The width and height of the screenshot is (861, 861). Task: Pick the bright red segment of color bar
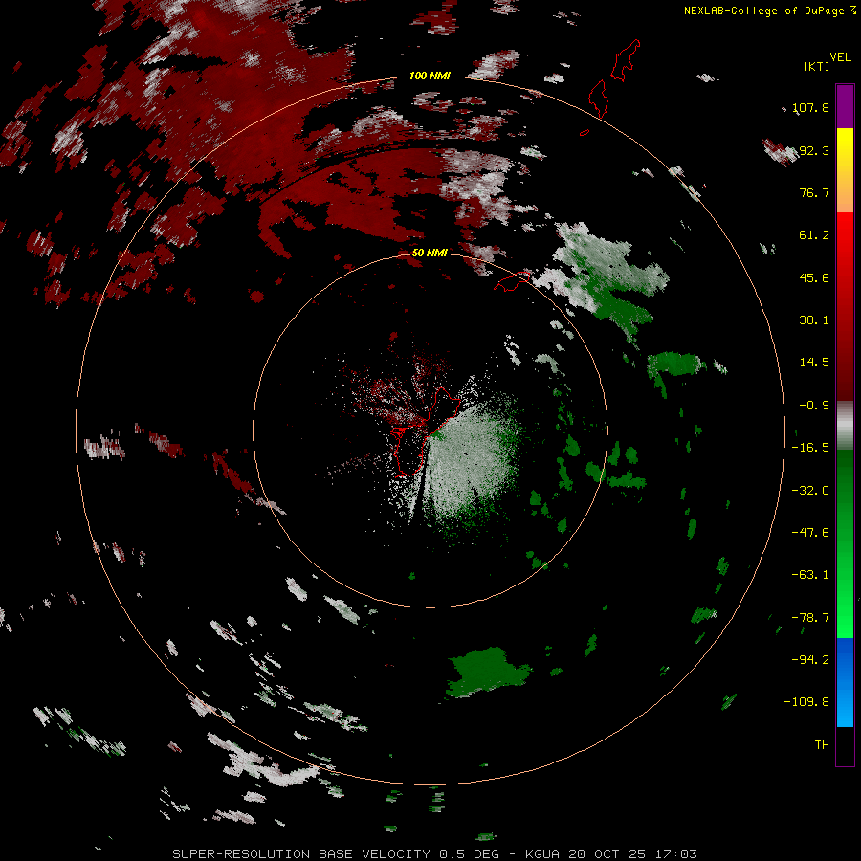[845, 236]
